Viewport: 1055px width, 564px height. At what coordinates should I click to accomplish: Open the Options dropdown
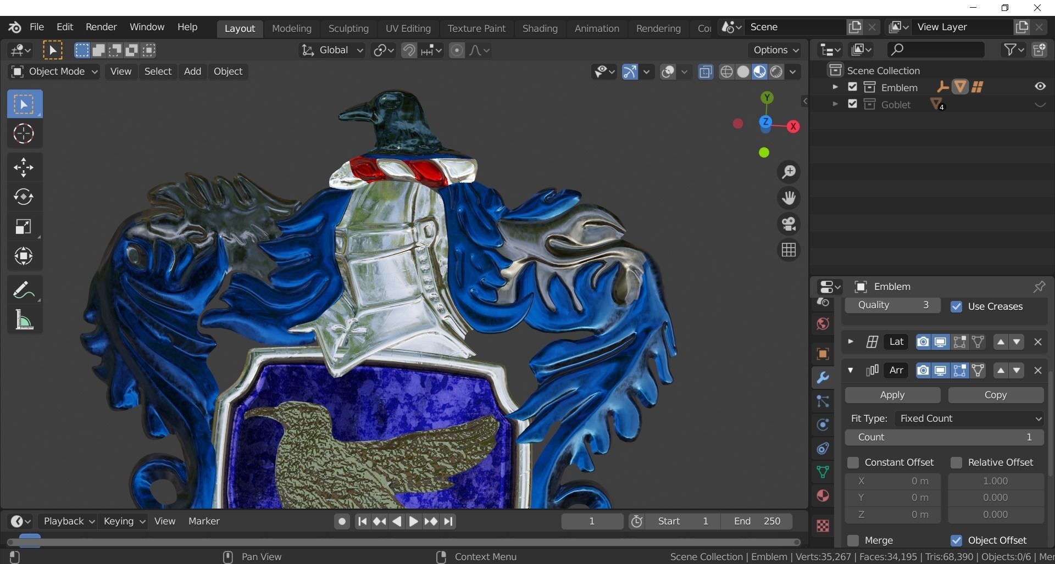click(x=775, y=50)
